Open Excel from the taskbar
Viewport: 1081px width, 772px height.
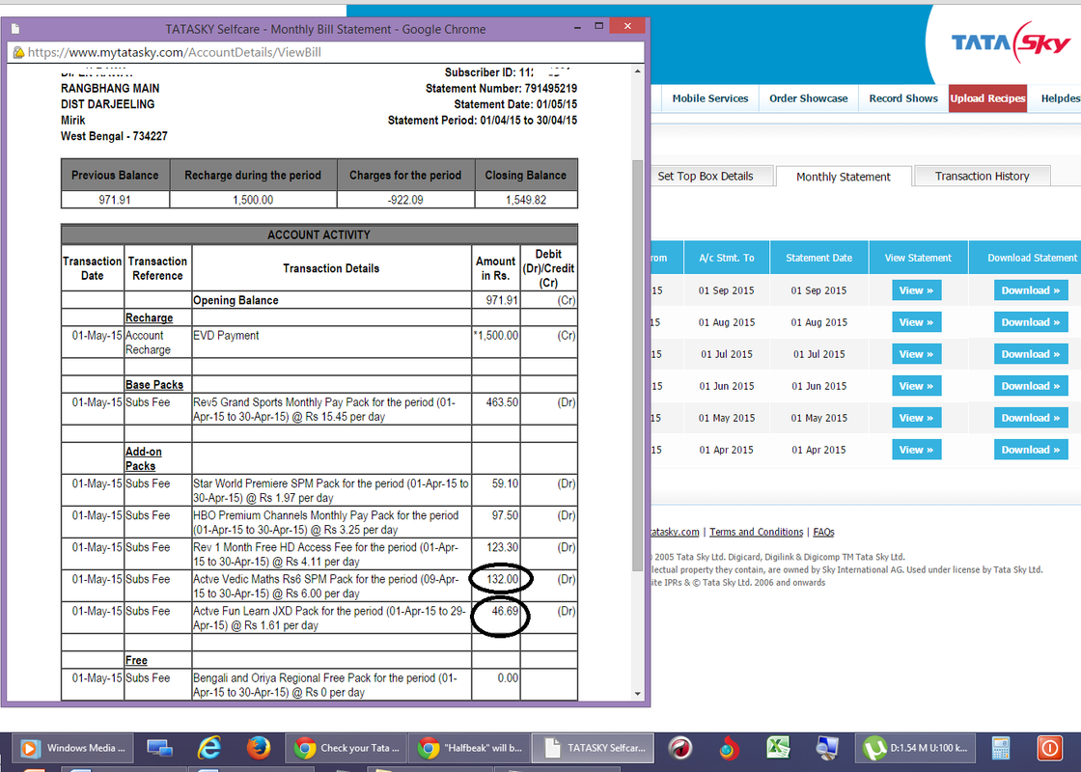(x=778, y=748)
